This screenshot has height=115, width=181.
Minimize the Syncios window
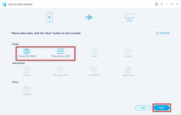pos(167,4)
